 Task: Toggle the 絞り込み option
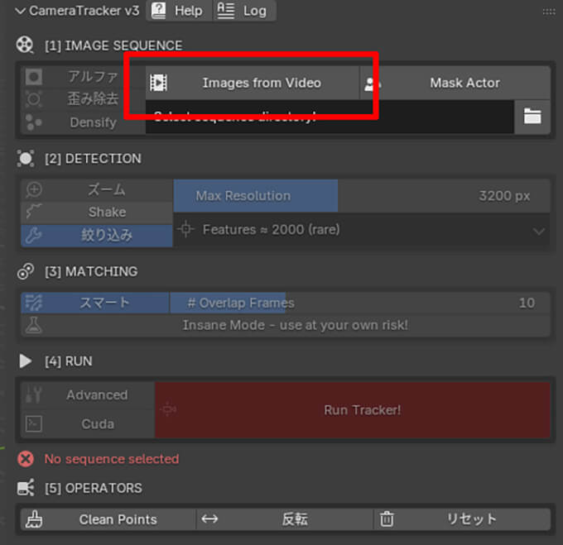pyautogui.click(x=97, y=236)
